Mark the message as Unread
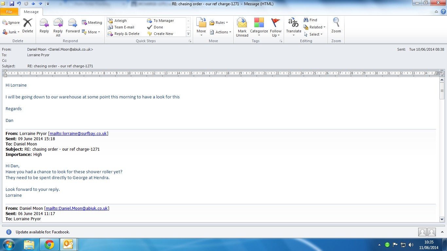Image resolution: width=447 pixels, height=251 pixels. tap(242, 26)
